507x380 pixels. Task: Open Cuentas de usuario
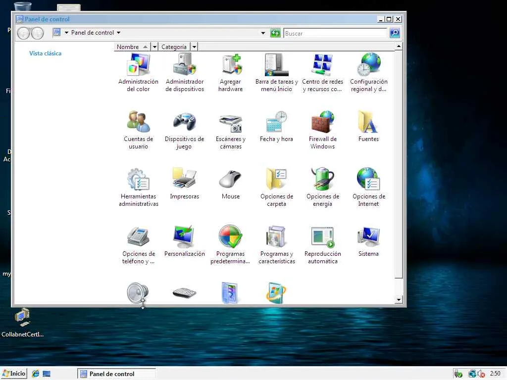139,130
